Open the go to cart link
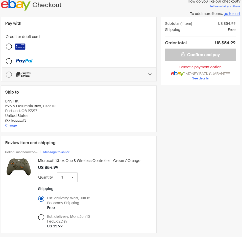This screenshot has width=242, height=237. tap(232, 14)
